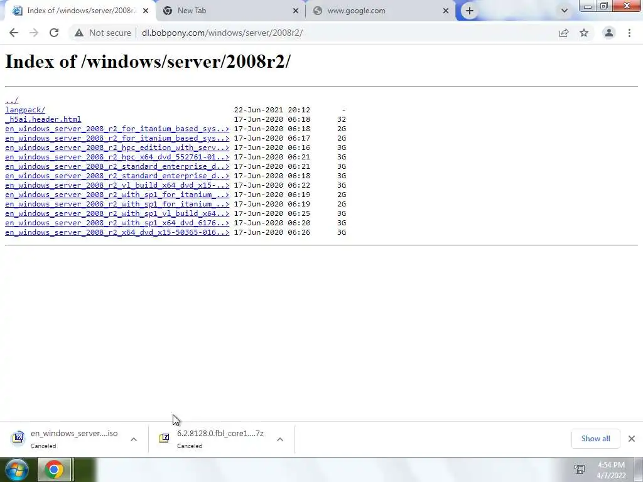Viewport: 643px width, 482px height.
Task: Open the share this page icon
Action: [x=564, y=33]
